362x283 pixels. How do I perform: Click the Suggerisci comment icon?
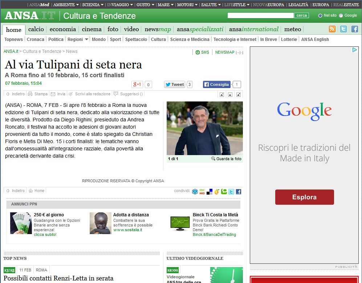[x=116, y=94]
